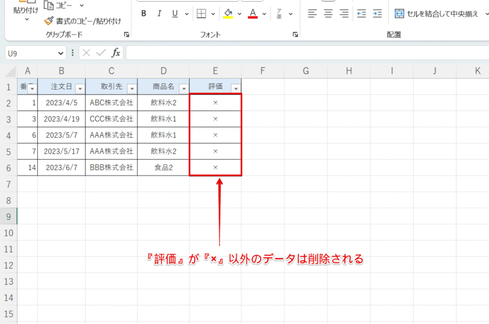Select row header 12
This screenshot has width=489, height=324.
(x=8, y=265)
